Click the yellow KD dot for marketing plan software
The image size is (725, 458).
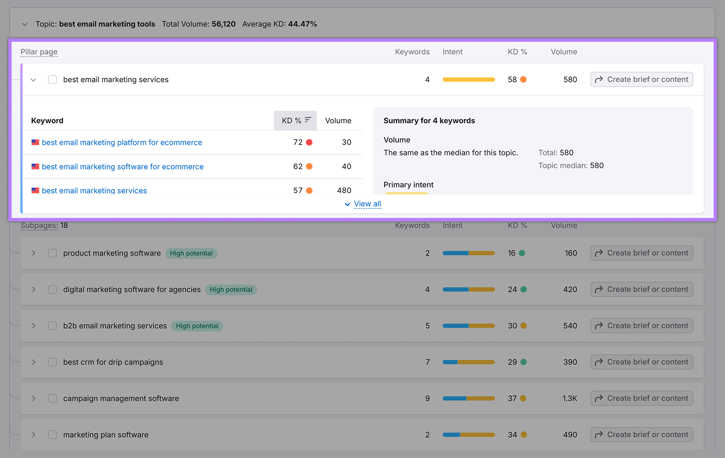(524, 434)
